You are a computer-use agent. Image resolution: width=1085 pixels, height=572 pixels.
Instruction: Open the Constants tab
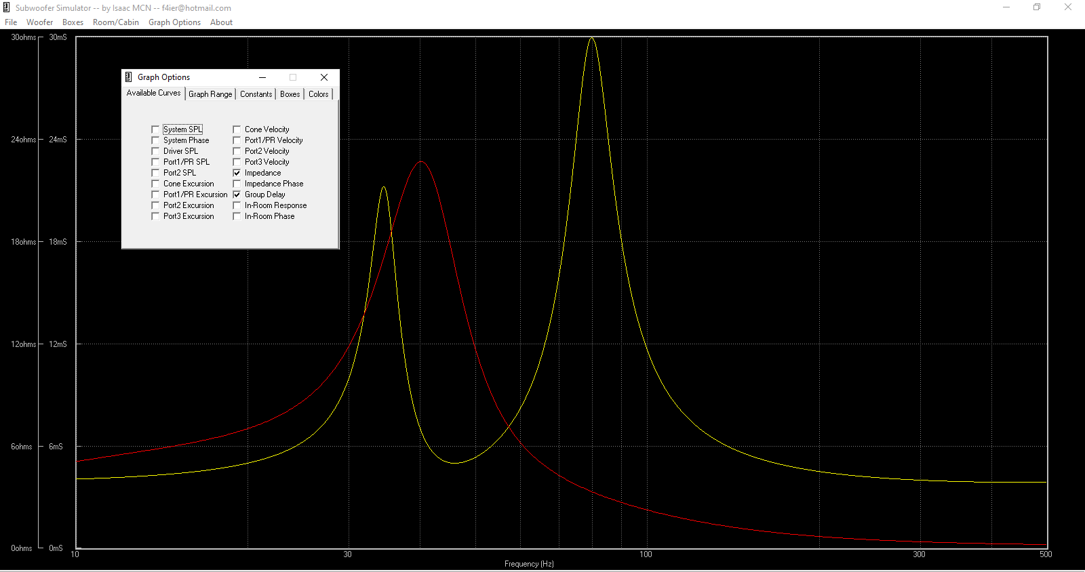coord(256,94)
